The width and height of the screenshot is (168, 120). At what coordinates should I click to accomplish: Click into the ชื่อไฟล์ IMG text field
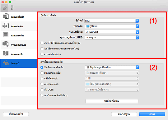110,21
